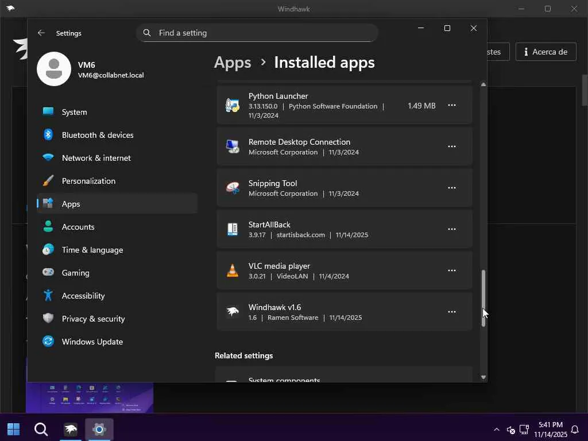
Task: Open more options for StartAllBack
Action: click(x=452, y=229)
